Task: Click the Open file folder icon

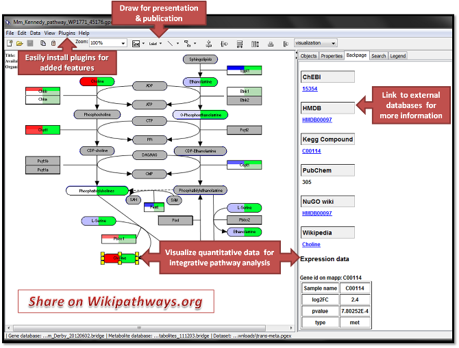Action: pyautogui.click(x=18, y=43)
